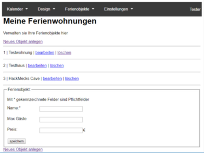
Task: Focus the Preis input field
Action: (61, 130)
